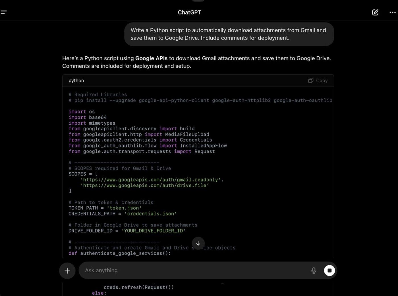Open the ChatGPT model selector
This screenshot has width=398, height=296.
pyautogui.click(x=189, y=12)
